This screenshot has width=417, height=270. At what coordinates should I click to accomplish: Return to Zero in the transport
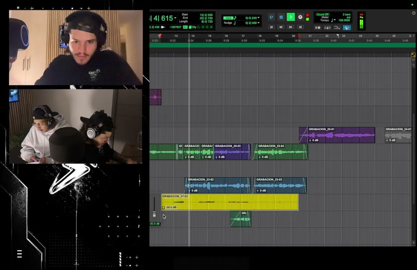pos(271,27)
